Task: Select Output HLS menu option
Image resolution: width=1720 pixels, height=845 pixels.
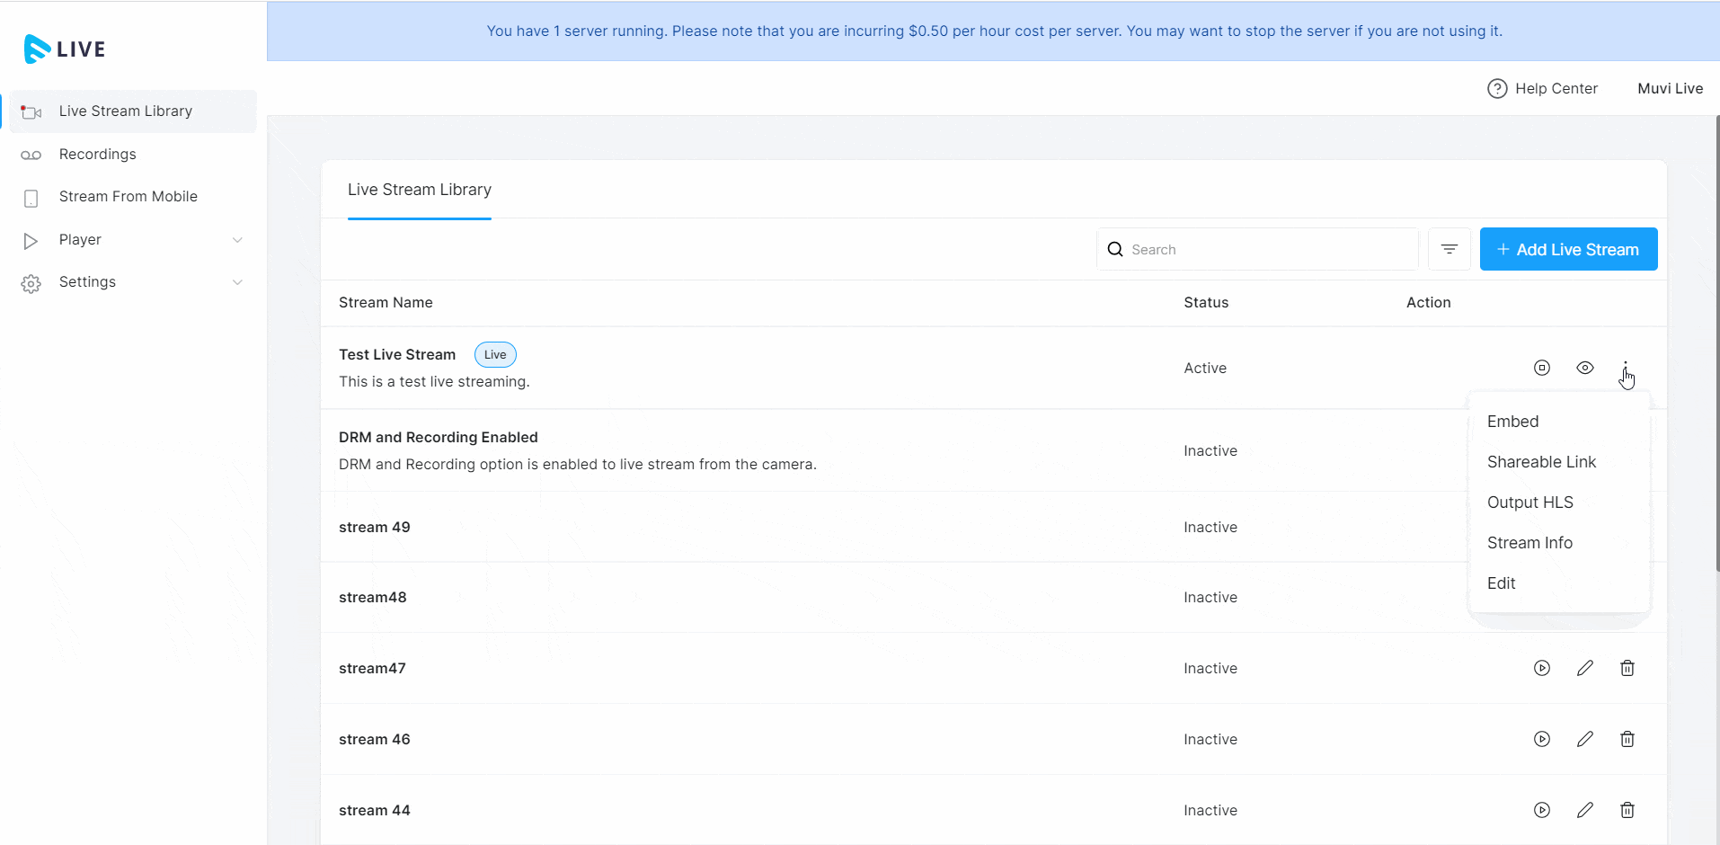Action: [1529, 503]
